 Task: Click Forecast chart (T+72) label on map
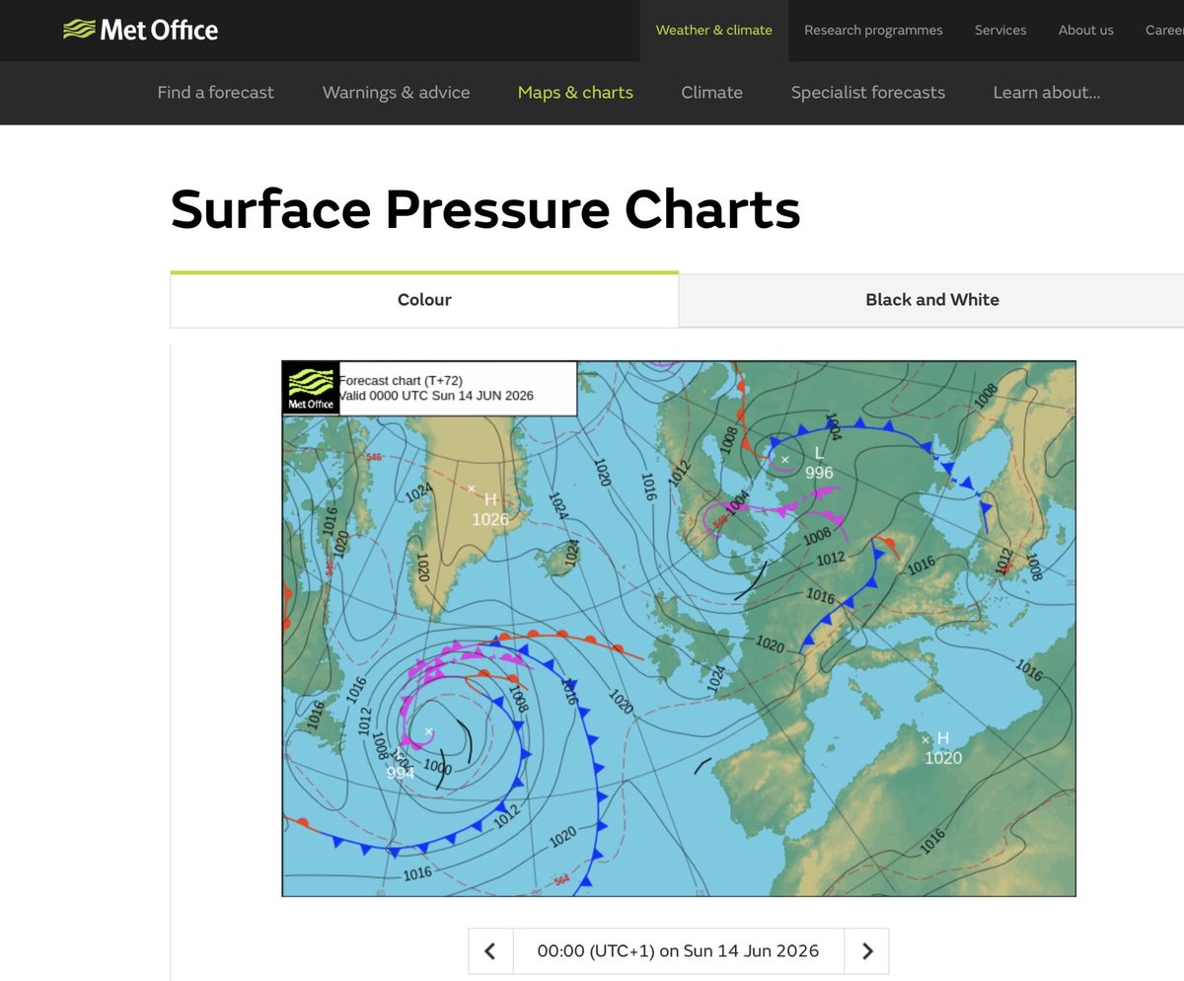click(x=402, y=381)
